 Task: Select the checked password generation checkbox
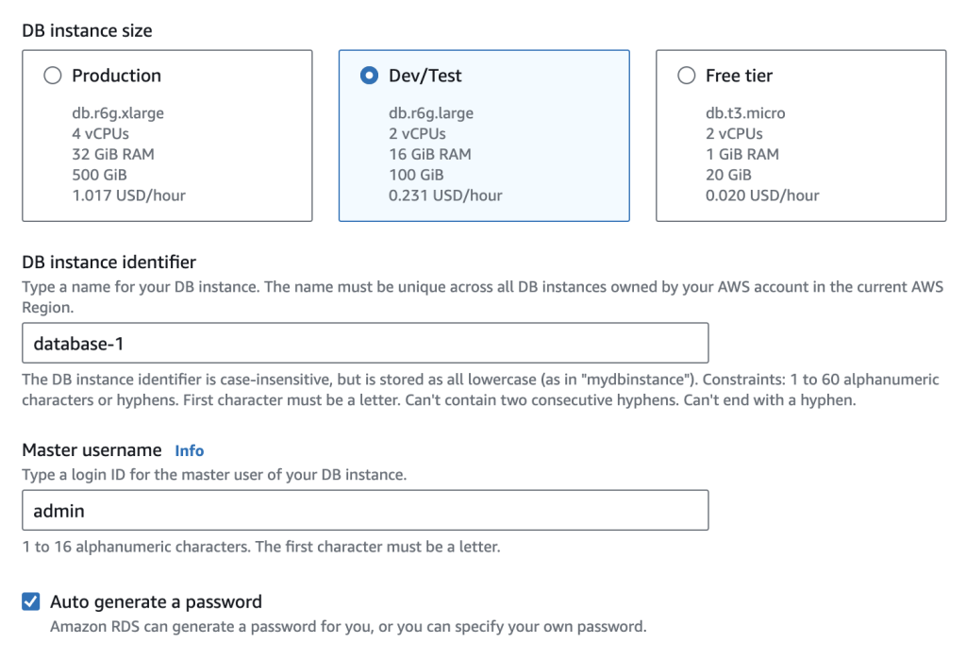31,601
